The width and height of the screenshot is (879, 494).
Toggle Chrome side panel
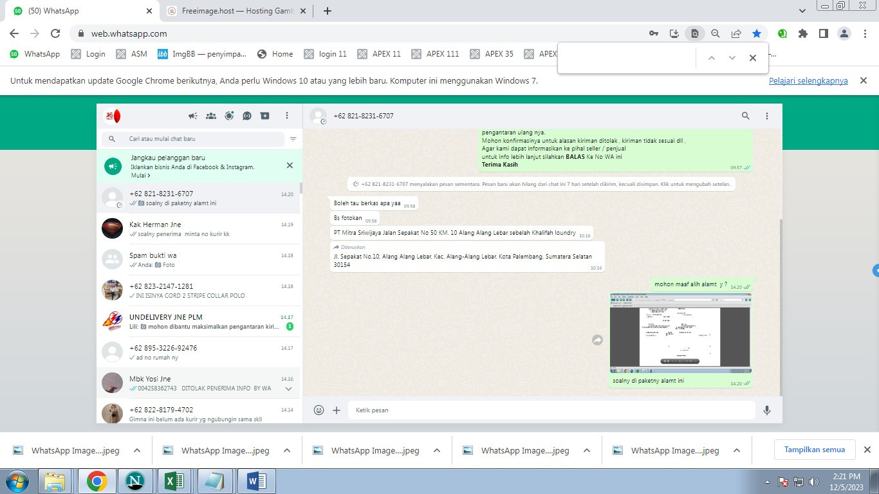[x=824, y=33]
